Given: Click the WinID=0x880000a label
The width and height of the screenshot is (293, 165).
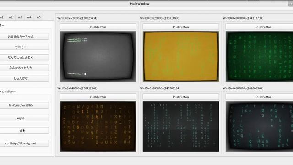Looking at the screenshot, I should click(243, 88).
